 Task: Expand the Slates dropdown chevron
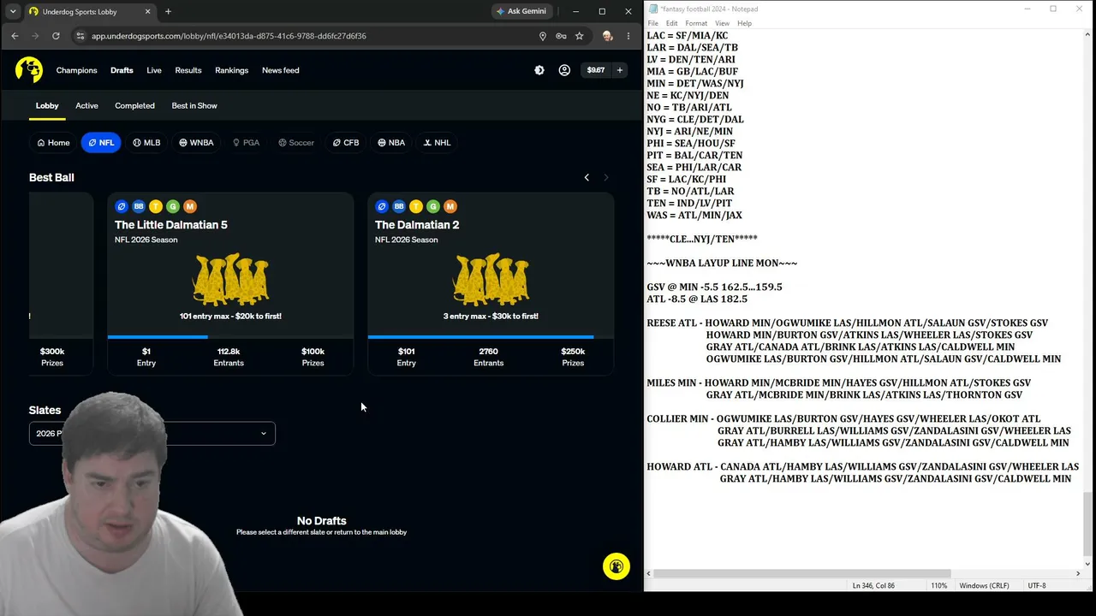point(263,434)
